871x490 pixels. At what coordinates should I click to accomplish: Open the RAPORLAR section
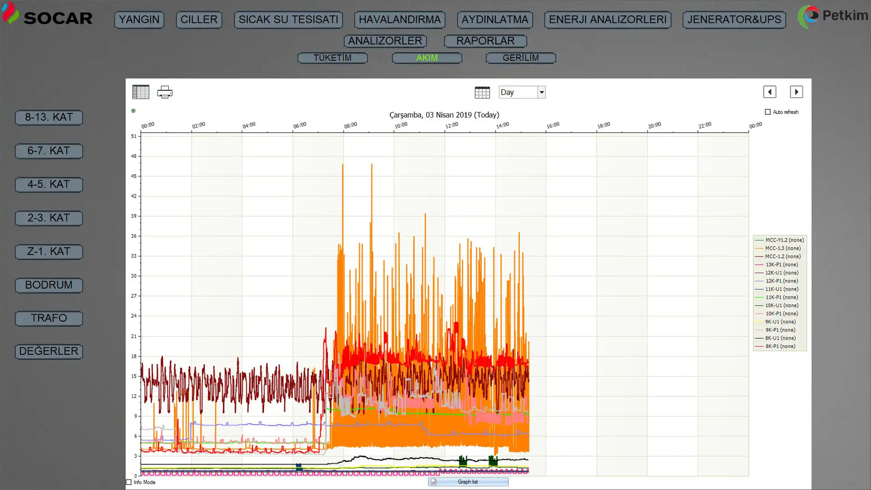[485, 41]
